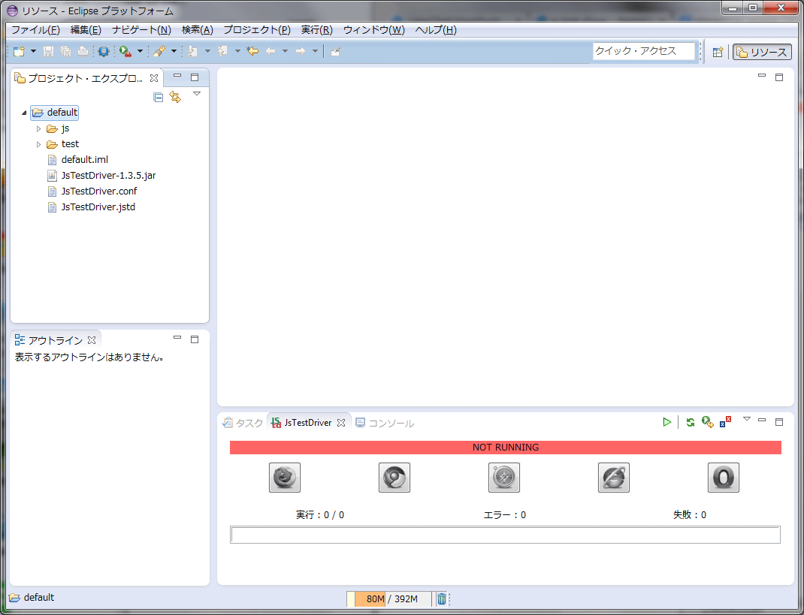Click the garbage collector trash icon
The height and width of the screenshot is (615, 804).
442,598
